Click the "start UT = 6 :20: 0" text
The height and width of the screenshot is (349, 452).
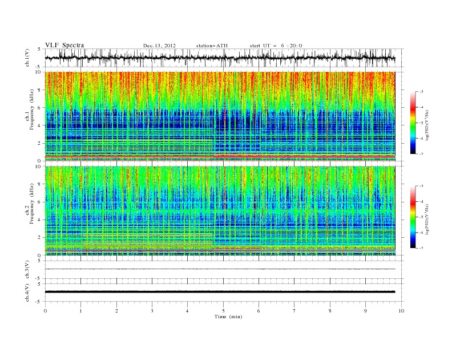[276, 46]
